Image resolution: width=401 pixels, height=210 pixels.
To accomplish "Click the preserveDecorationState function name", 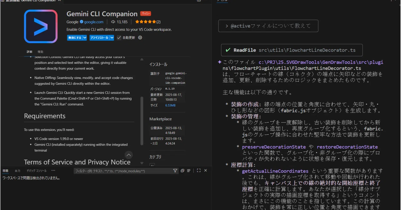I will pyautogui.click(x=274, y=147).
